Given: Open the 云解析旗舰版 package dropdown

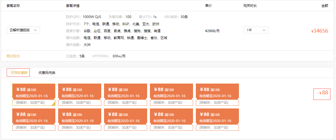Looking at the screenshot, I should (23, 30).
